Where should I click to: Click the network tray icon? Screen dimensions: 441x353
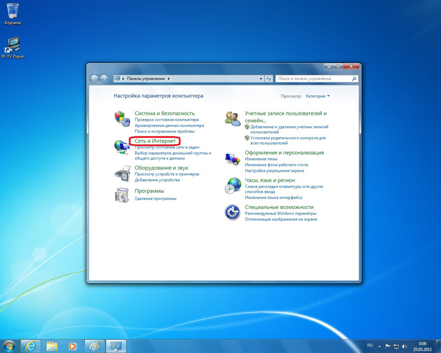(396, 347)
